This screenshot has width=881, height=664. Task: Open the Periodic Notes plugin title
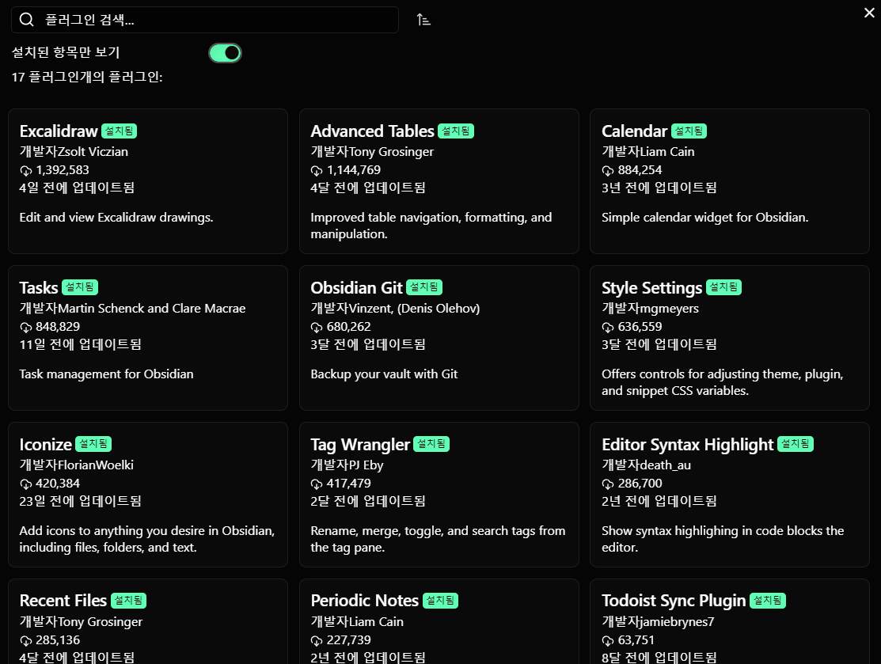364,601
